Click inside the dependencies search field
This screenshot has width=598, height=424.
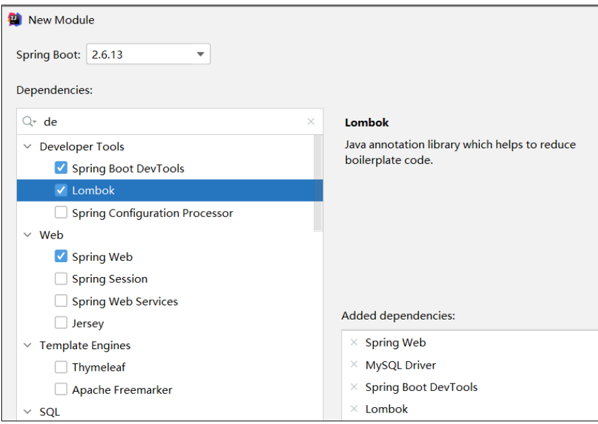point(169,122)
